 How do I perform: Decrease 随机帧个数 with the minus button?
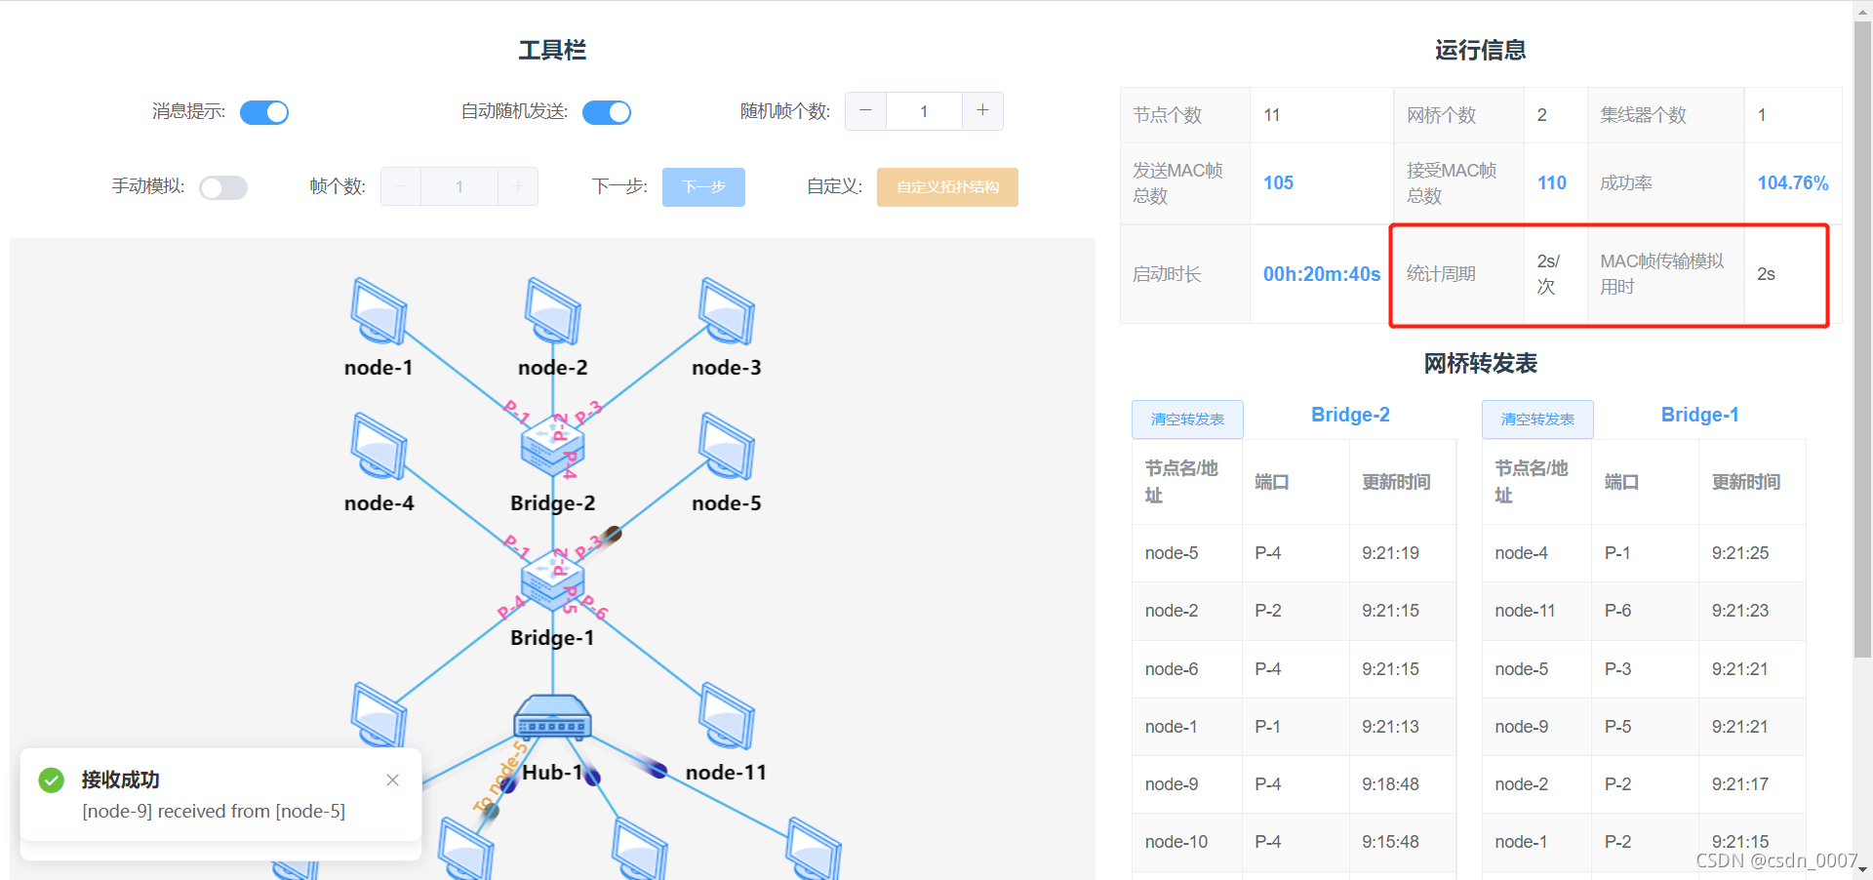[865, 111]
